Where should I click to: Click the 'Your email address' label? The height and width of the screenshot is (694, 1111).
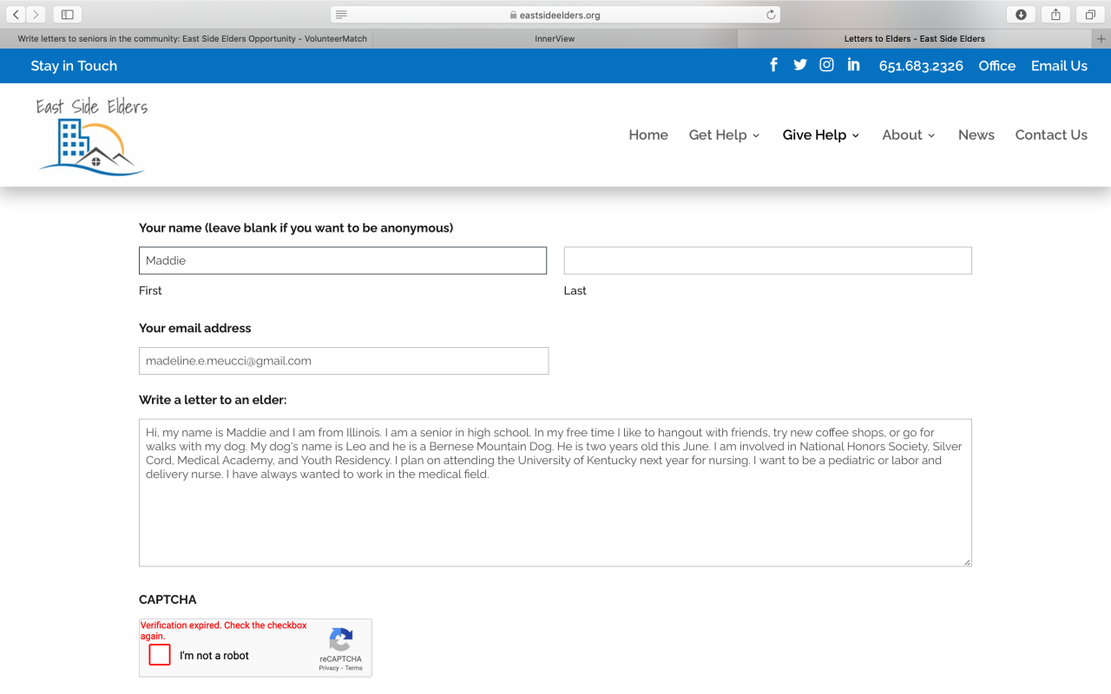(195, 328)
